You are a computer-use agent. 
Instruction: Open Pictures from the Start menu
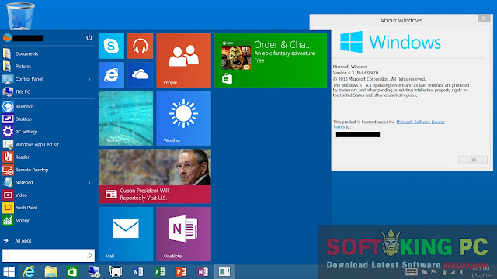(x=48, y=67)
